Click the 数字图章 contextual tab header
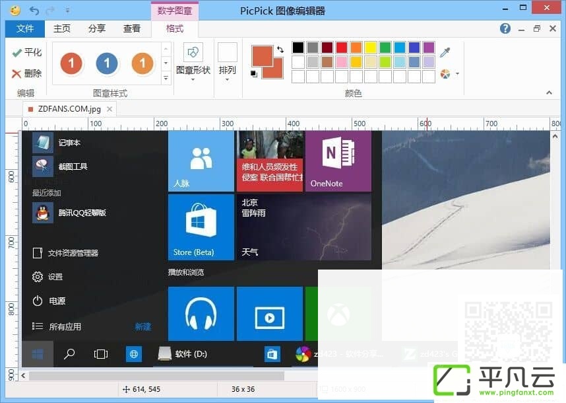This screenshot has height=403, width=566. (x=175, y=11)
